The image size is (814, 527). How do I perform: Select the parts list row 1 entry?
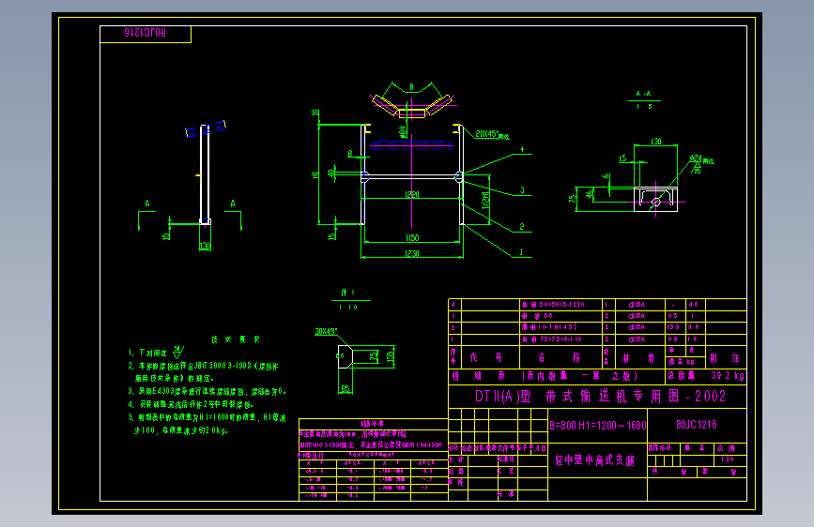(x=597, y=339)
